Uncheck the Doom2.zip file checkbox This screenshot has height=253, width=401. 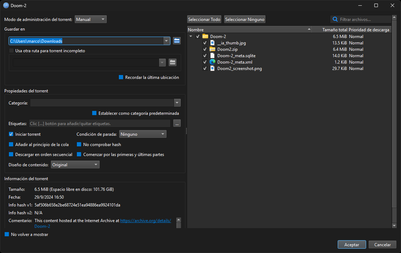[x=205, y=49]
